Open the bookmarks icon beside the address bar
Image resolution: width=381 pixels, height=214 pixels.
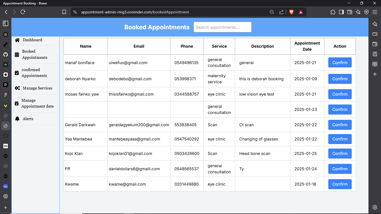tap(64, 12)
